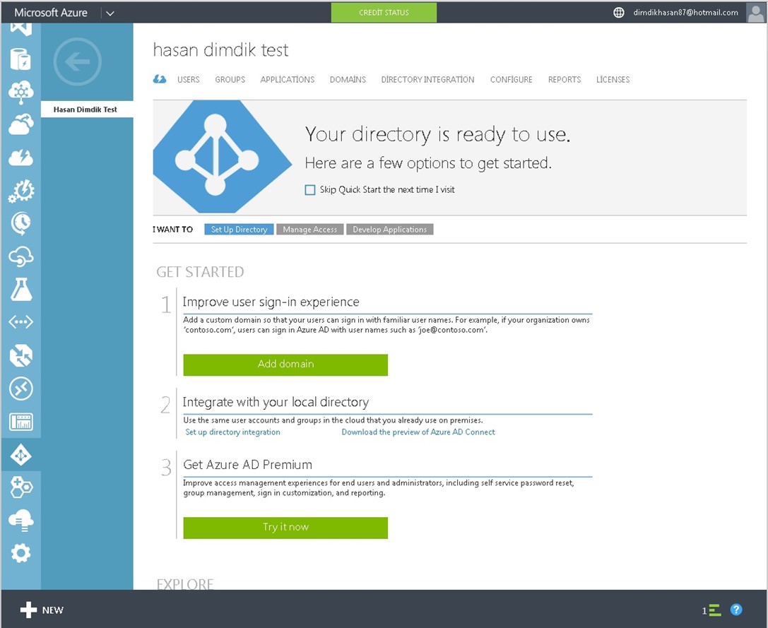The width and height of the screenshot is (768, 628).
Task: Click the globe language icon
Action: click(x=619, y=12)
